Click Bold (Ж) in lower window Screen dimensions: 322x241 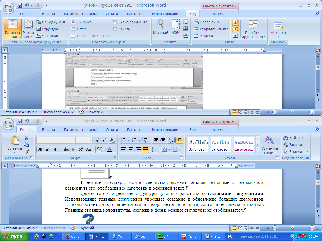point(40,149)
